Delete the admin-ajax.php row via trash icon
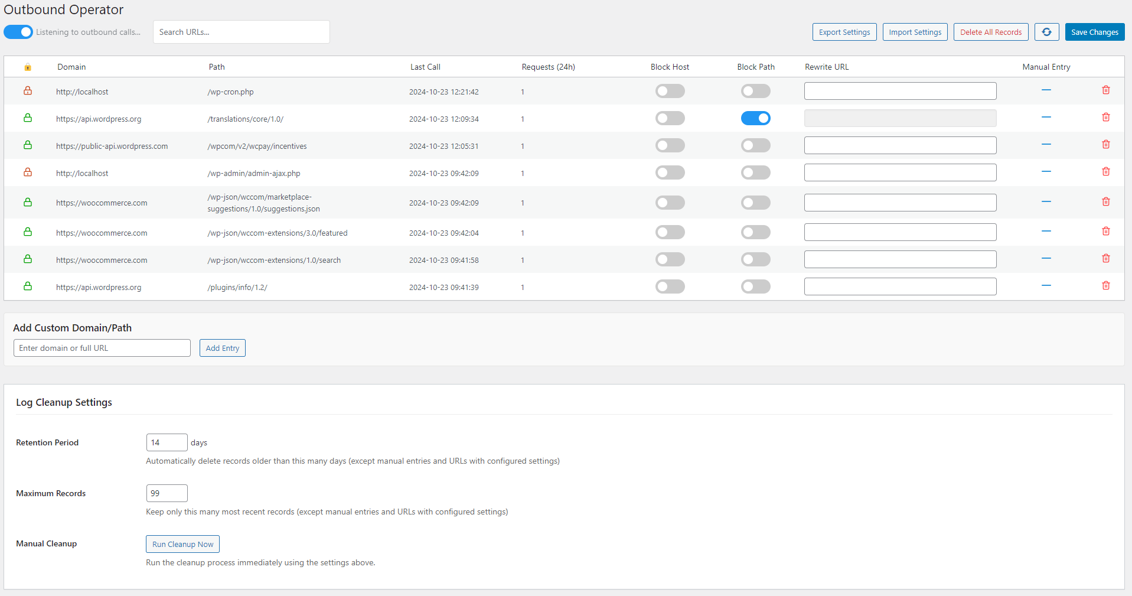The image size is (1132, 596). (1106, 171)
